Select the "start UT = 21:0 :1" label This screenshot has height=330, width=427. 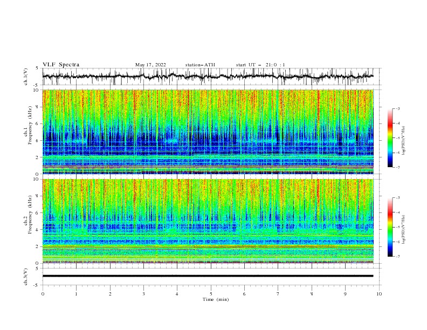(x=260, y=65)
